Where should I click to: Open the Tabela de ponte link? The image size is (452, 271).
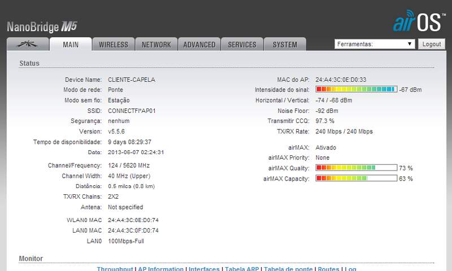click(288, 268)
